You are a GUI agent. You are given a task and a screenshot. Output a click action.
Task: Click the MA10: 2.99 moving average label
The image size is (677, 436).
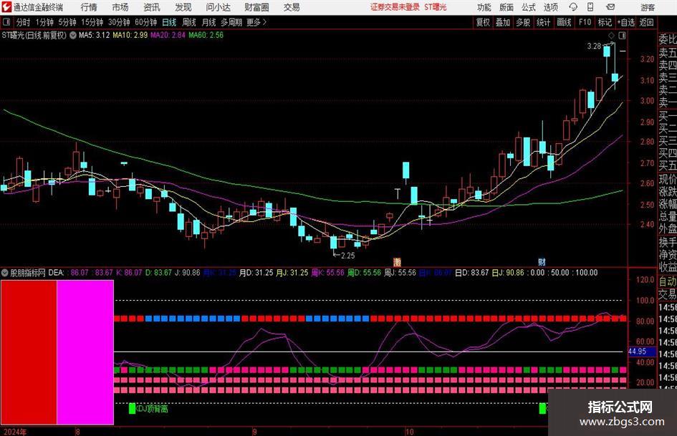pyautogui.click(x=130, y=35)
